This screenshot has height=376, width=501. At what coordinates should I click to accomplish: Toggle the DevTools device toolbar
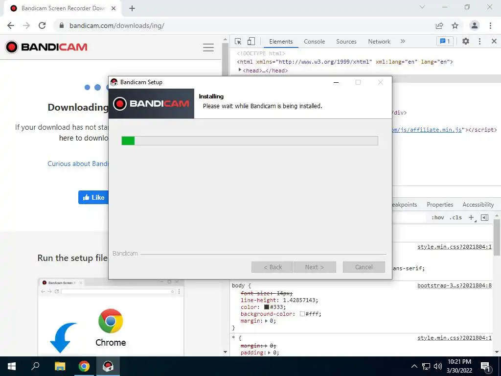(251, 41)
